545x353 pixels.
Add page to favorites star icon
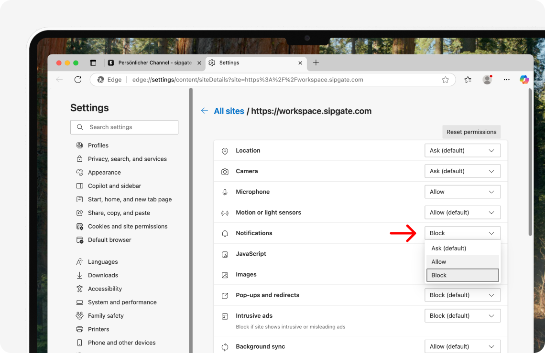click(x=445, y=80)
